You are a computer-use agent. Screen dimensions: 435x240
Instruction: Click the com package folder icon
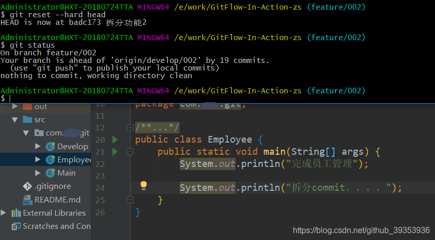click(39, 133)
